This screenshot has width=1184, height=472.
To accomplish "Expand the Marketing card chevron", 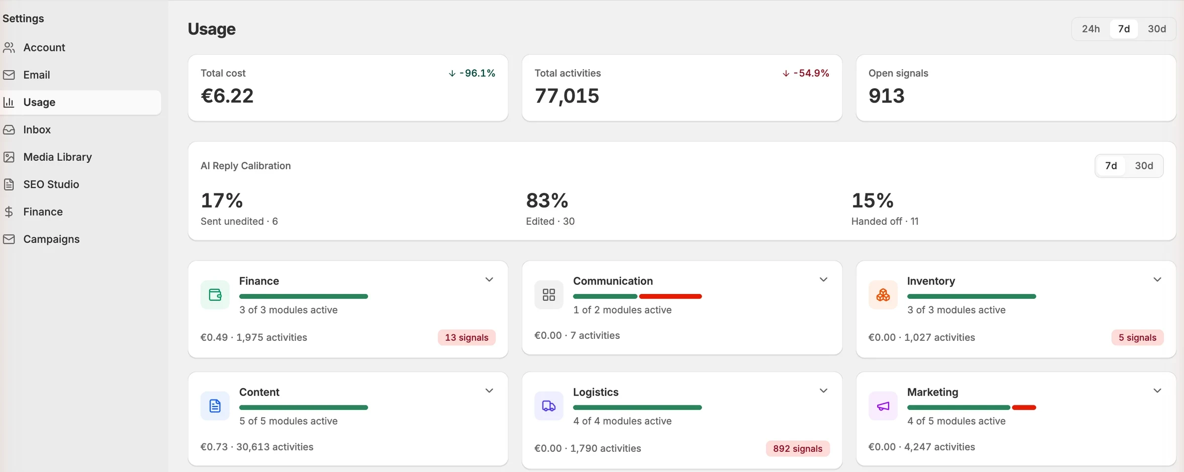I will click(x=1157, y=391).
